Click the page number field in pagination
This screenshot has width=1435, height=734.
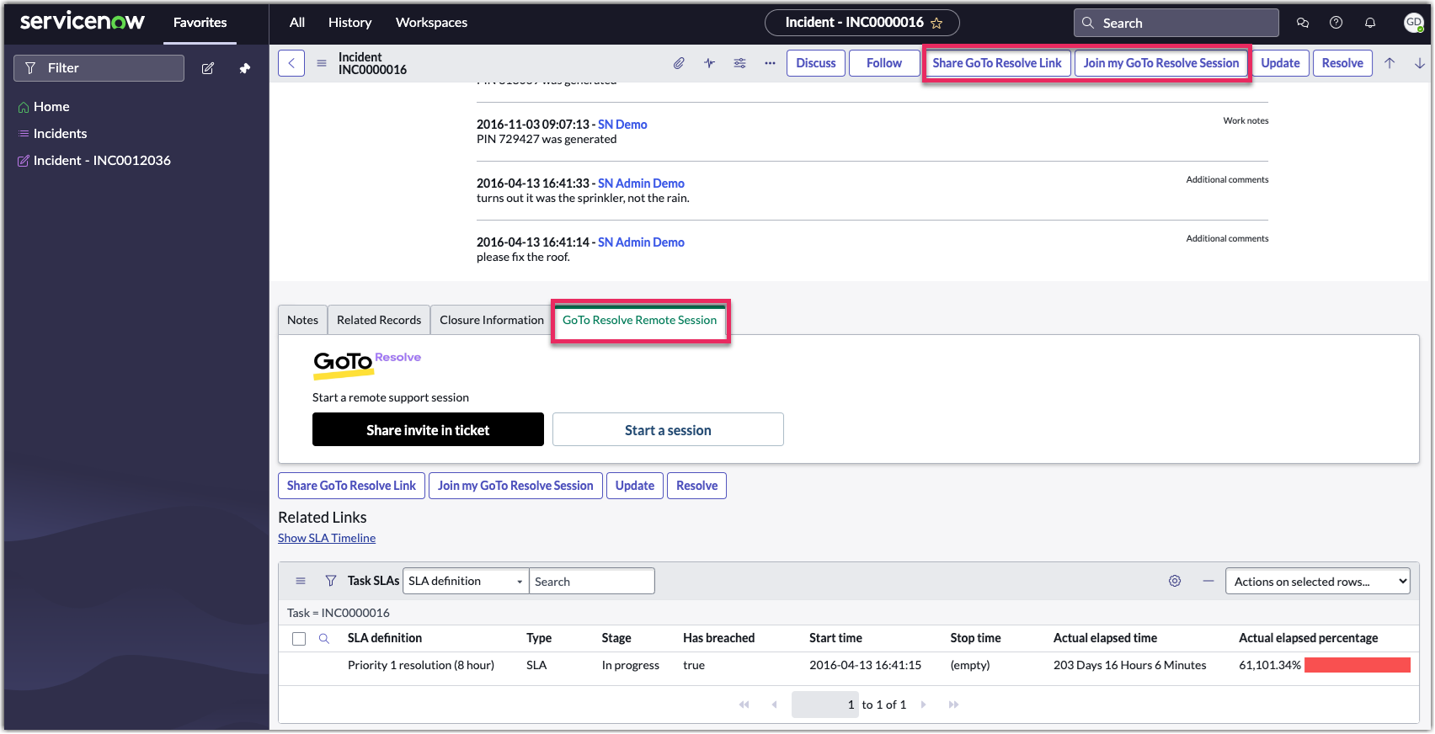coord(825,705)
